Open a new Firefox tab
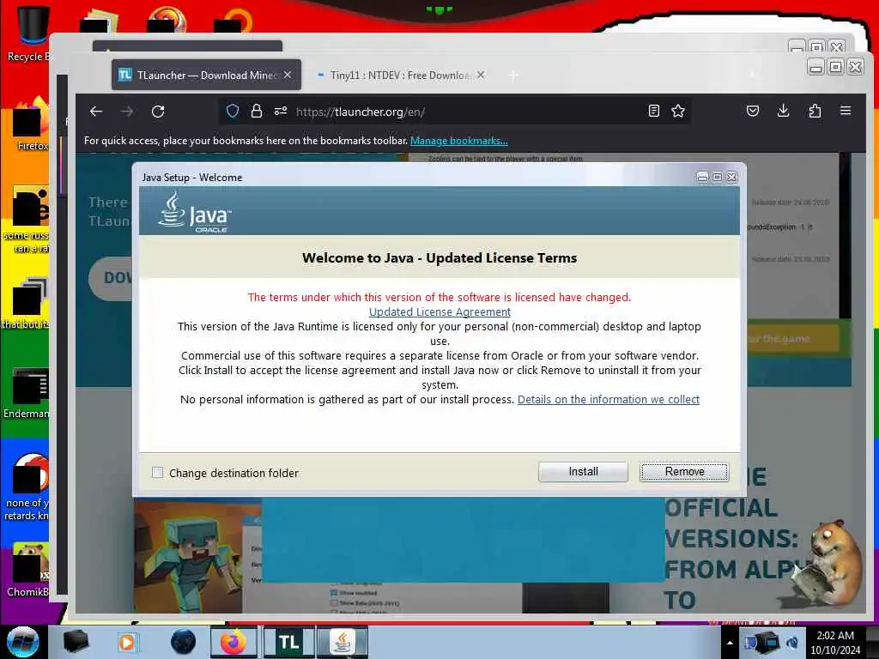Image resolution: width=879 pixels, height=659 pixels. tap(513, 76)
